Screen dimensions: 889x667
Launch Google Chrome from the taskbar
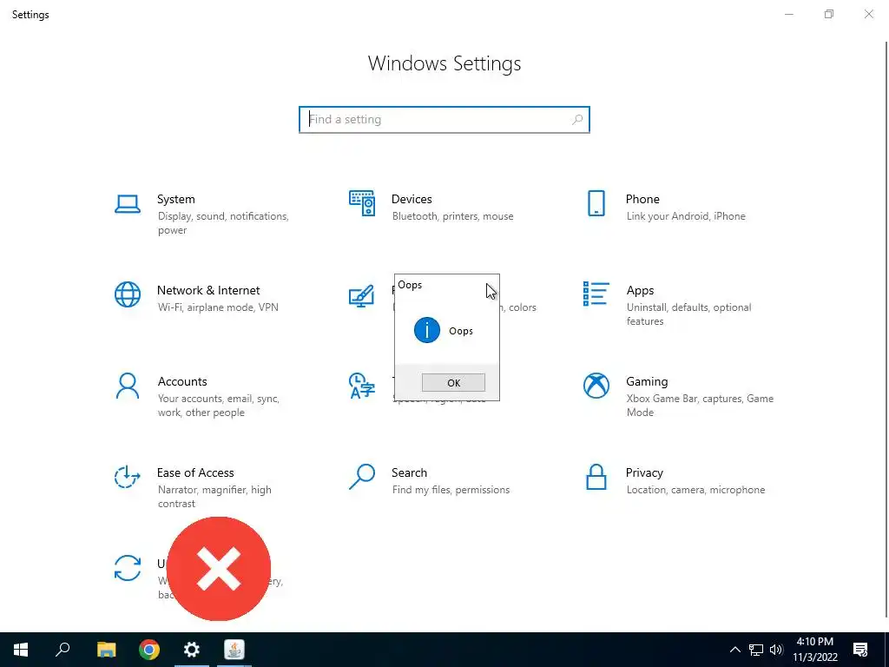coord(149,650)
